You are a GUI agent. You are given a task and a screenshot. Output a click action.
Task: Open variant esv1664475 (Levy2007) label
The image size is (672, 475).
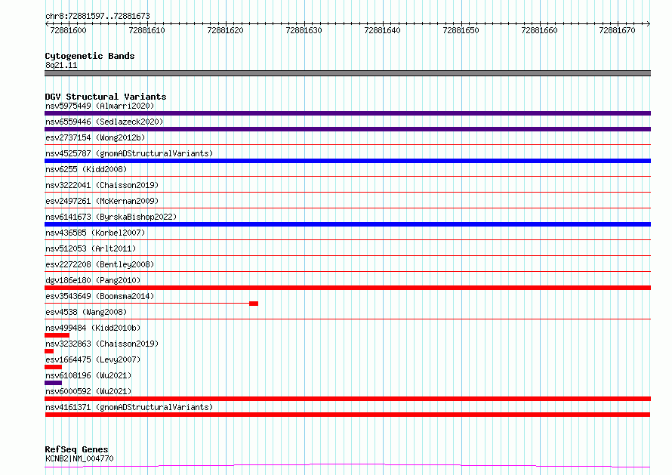click(93, 359)
